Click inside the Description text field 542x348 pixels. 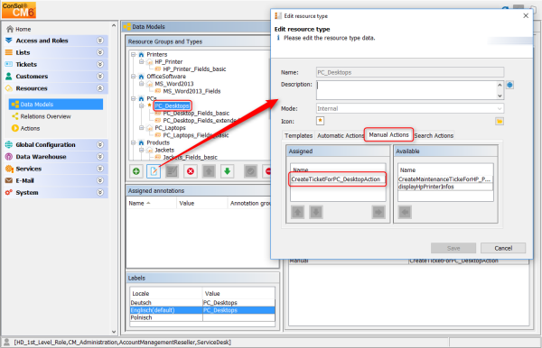pos(406,90)
